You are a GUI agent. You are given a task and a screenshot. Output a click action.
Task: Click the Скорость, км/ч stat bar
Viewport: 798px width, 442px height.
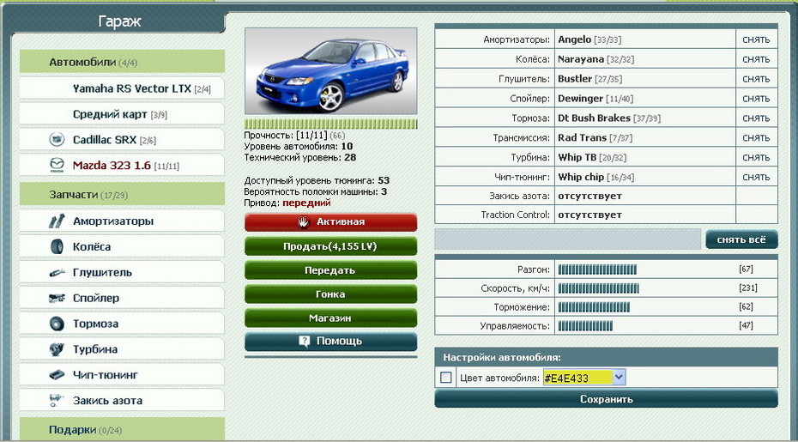click(x=599, y=288)
